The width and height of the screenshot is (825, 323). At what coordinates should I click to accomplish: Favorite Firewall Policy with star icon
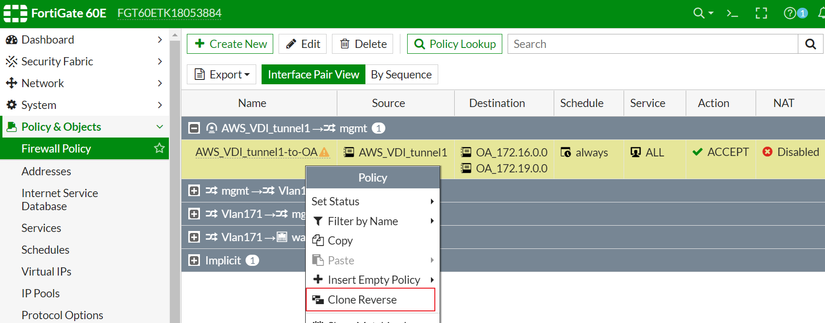click(159, 148)
